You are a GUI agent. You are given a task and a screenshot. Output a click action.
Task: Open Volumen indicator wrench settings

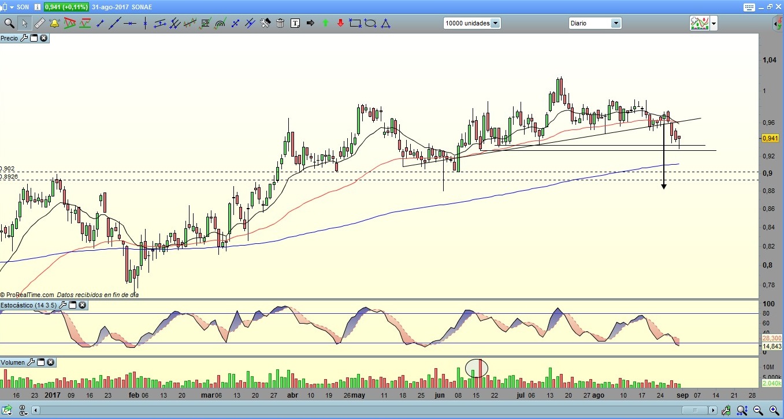(31, 362)
